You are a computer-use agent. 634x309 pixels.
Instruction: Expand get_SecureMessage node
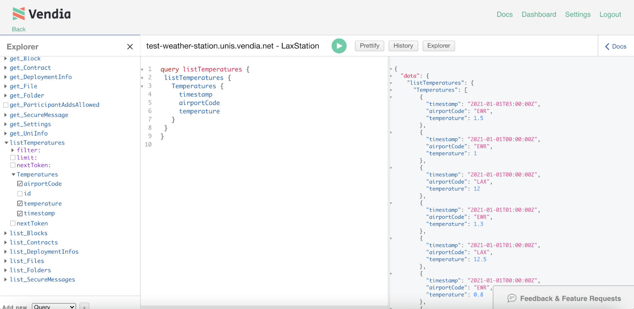point(5,115)
